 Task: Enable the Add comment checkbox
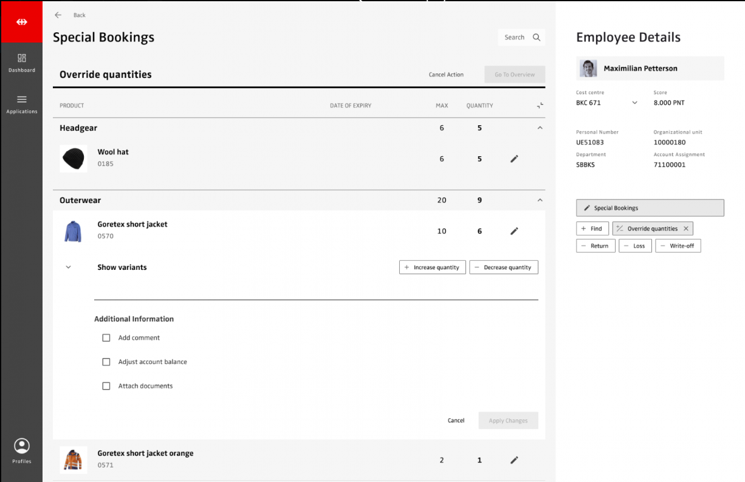click(x=106, y=338)
